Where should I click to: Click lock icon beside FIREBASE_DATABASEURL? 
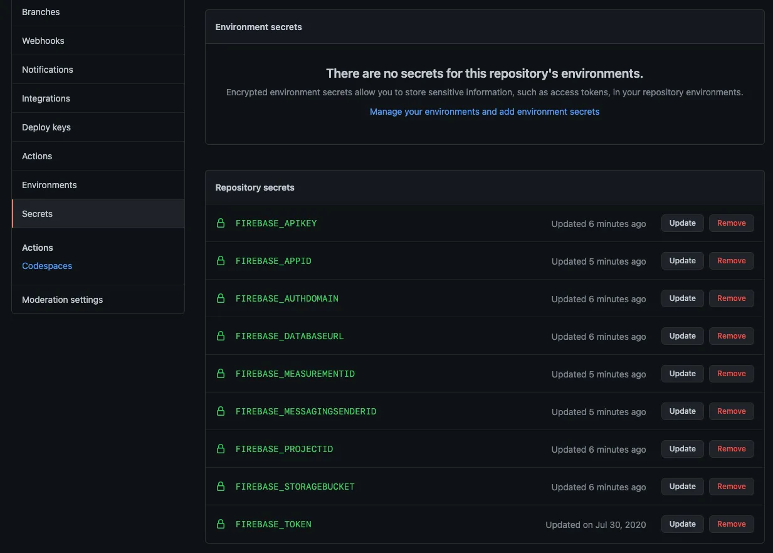pyautogui.click(x=221, y=336)
